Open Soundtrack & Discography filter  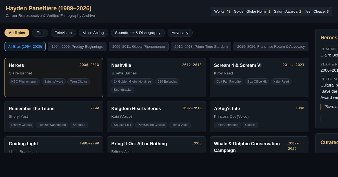138,33
